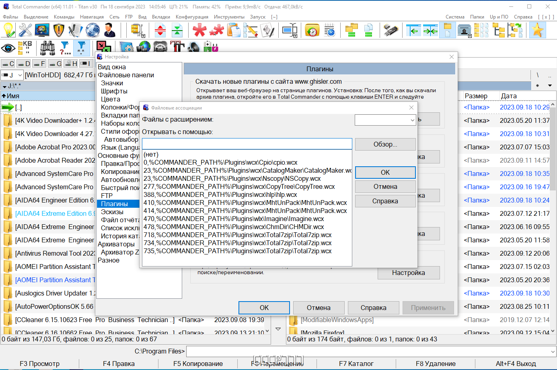This screenshot has height=370, width=557.
Task: Select the (нет) list entry
Action: coord(247,154)
